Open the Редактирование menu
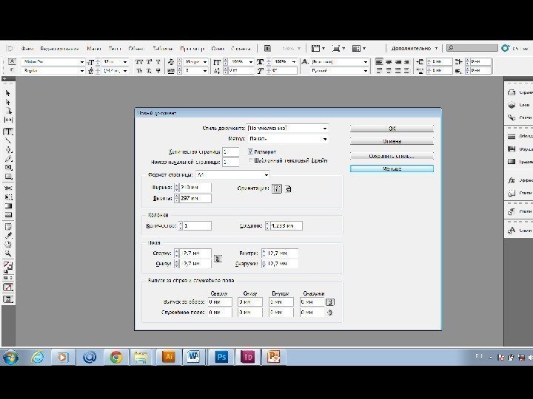This screenshot has height=399, width=533. [x=59, y=49]
